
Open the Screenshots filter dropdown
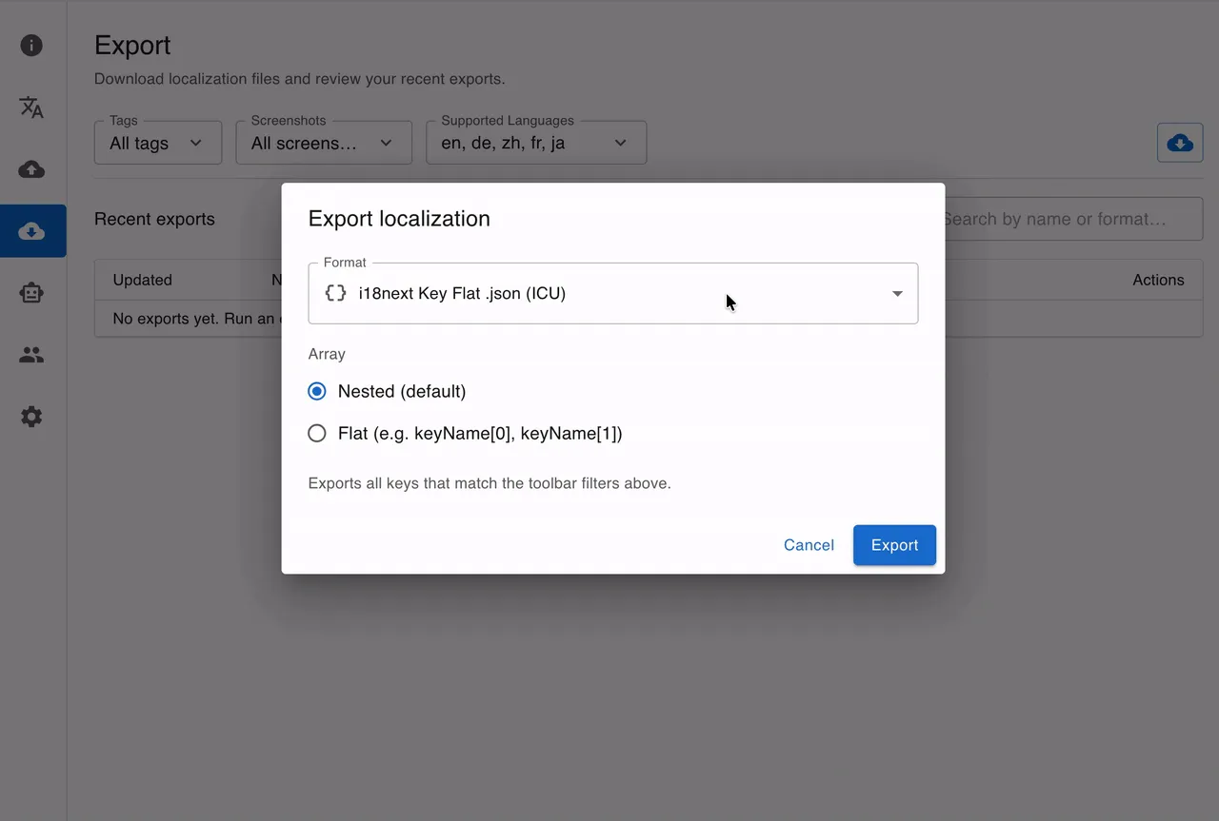[x=324, y=143]
